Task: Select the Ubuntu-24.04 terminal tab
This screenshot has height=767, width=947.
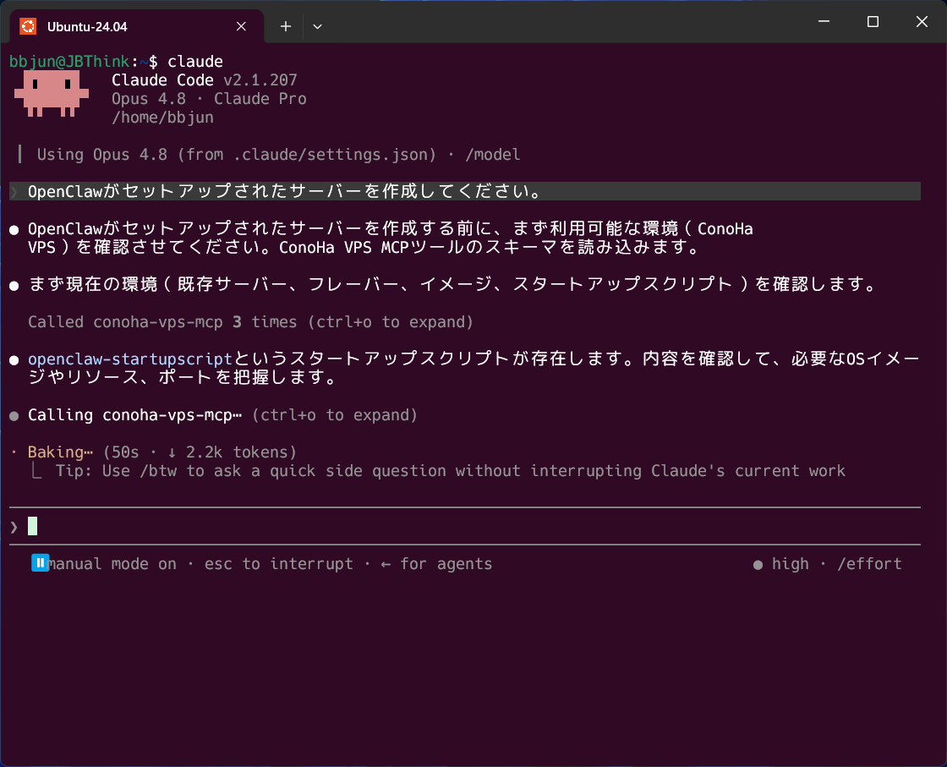Action: coord(137,26)
